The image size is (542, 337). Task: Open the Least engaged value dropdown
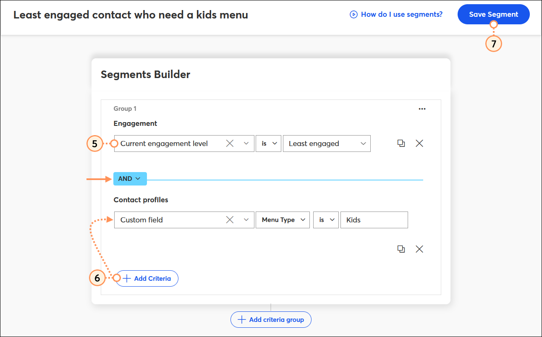[364, 143]
